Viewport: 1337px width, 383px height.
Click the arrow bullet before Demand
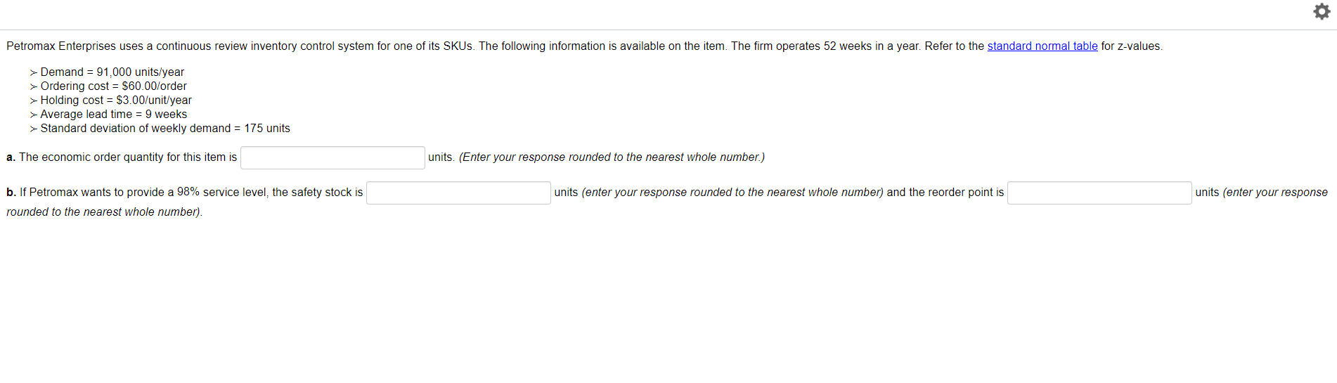click(x=33, y=72)
